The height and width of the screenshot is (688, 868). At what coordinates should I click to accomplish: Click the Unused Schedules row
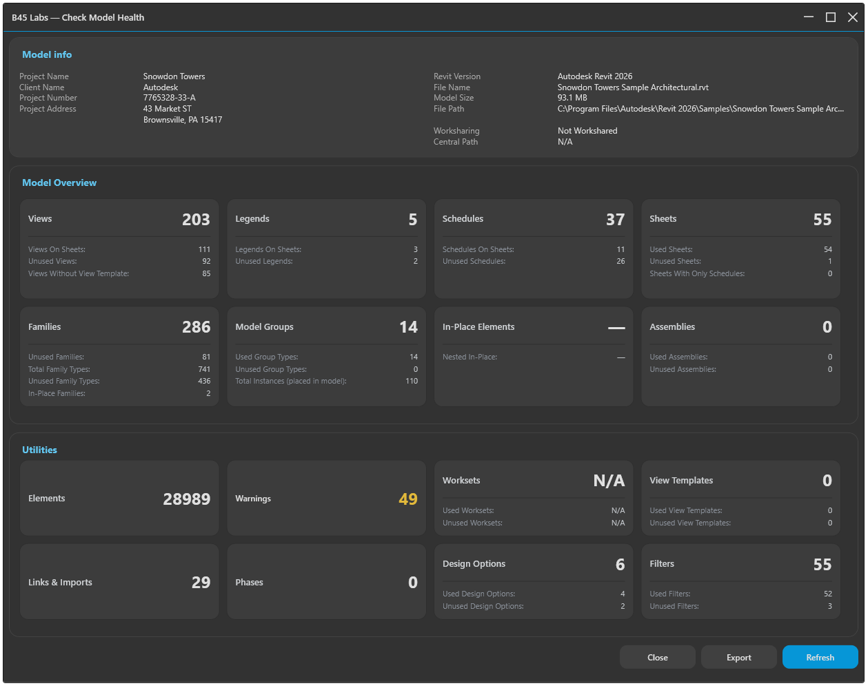(x=534, y=261)
